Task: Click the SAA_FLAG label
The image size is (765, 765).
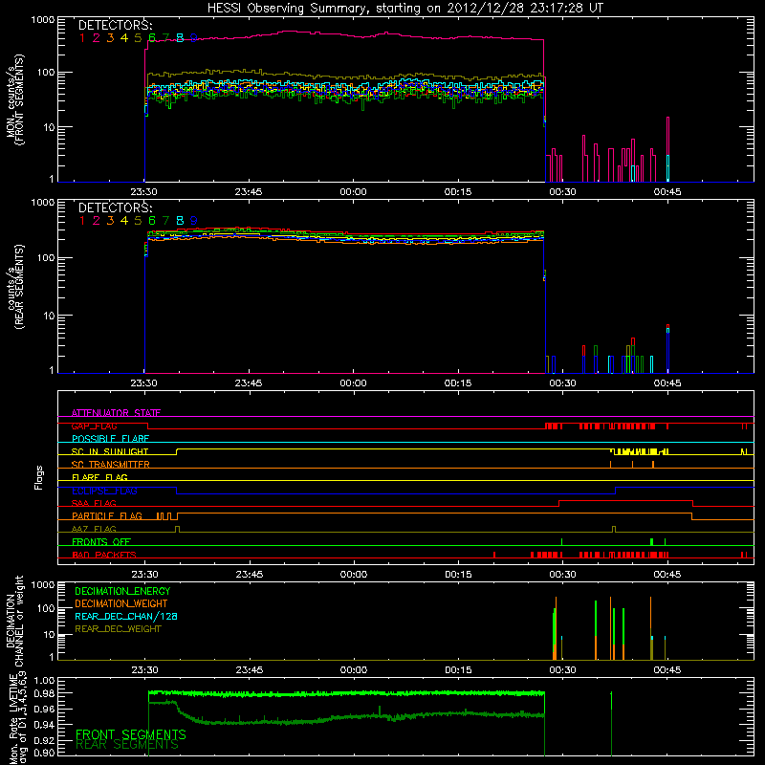Action: (x=94, y=503)
